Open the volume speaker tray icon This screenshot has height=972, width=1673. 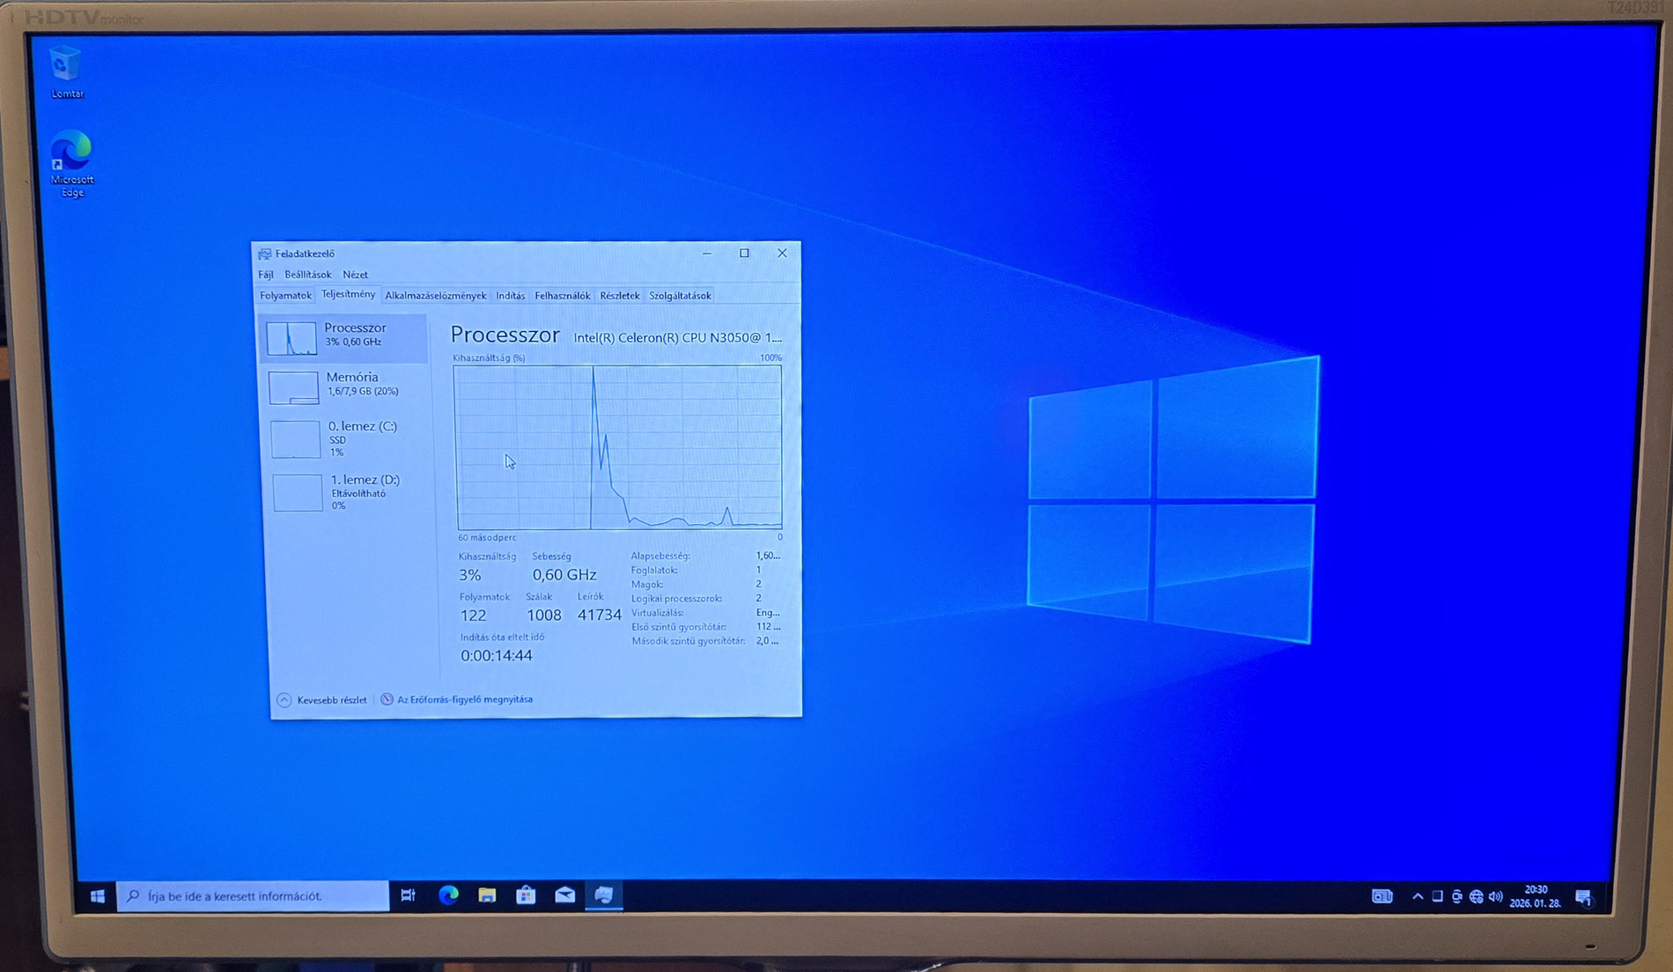pyautogui.click(x=1495, y=896)
